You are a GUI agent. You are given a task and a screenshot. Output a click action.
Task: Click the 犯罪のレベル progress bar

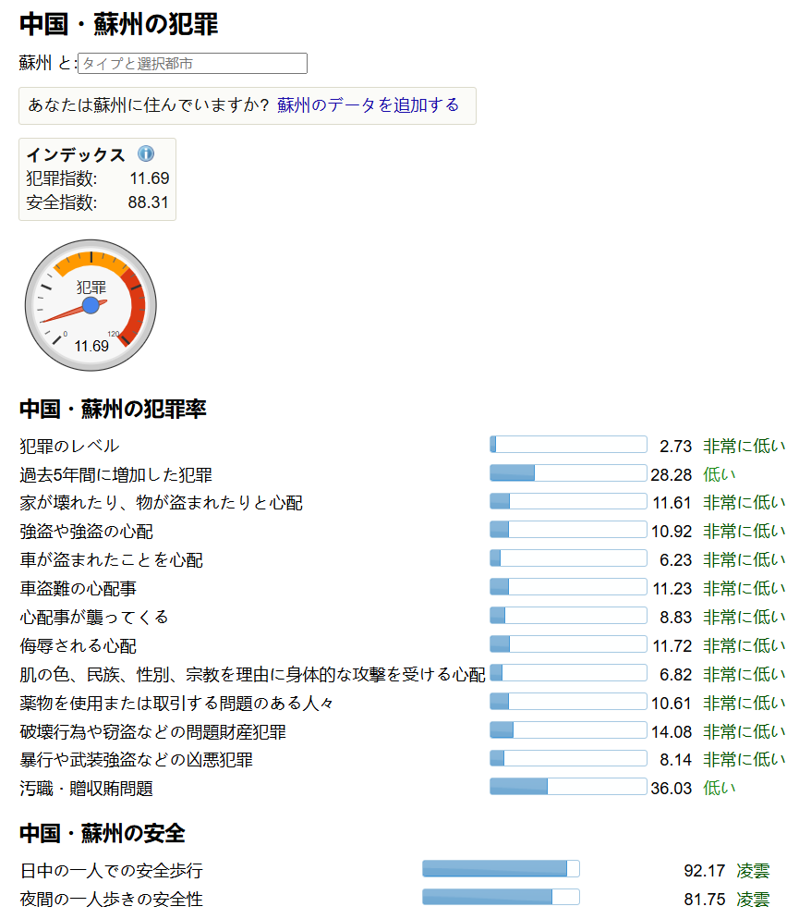coord(568,445)
